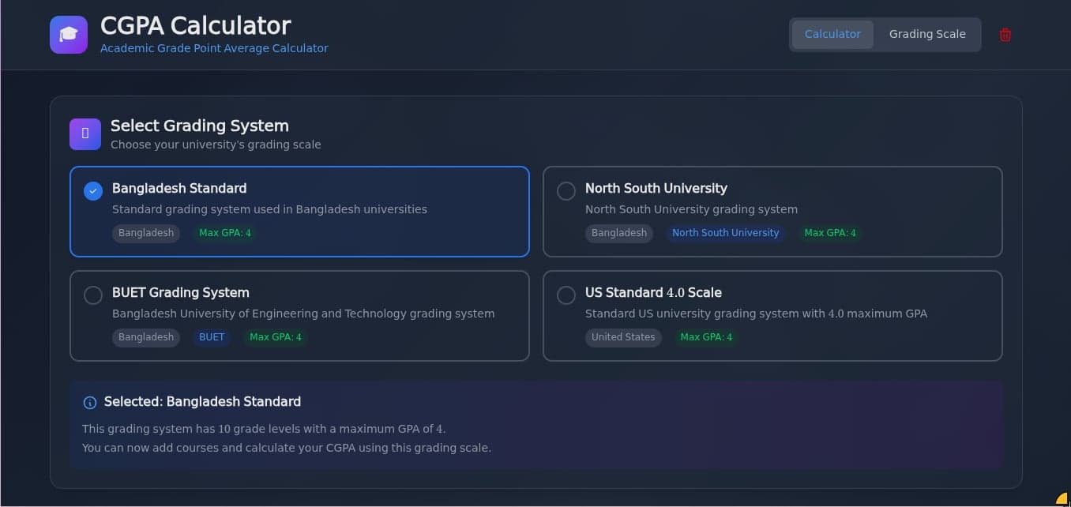Select the BUET Grading System radio button
This screenshot has height=507, width=1071.
[x=92, y=295]
